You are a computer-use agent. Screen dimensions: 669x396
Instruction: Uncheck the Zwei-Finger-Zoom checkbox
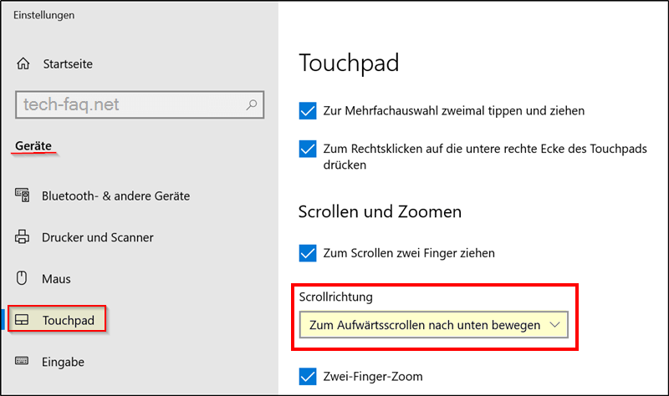(308, 377)
